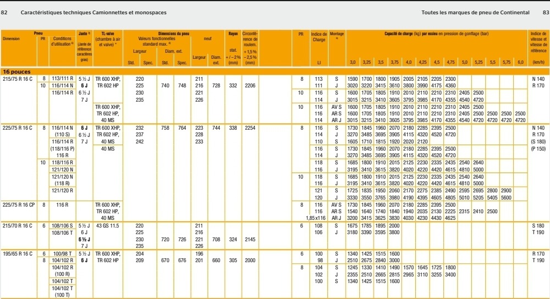Click the "16 pouces" section heading
The image size is (550, 299).
pos(16,71)
